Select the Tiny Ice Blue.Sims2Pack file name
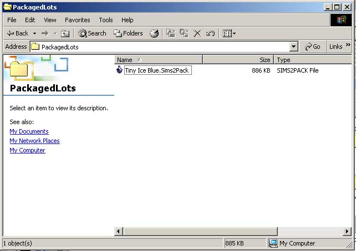The image size is (356, 251). coord(157,70)
